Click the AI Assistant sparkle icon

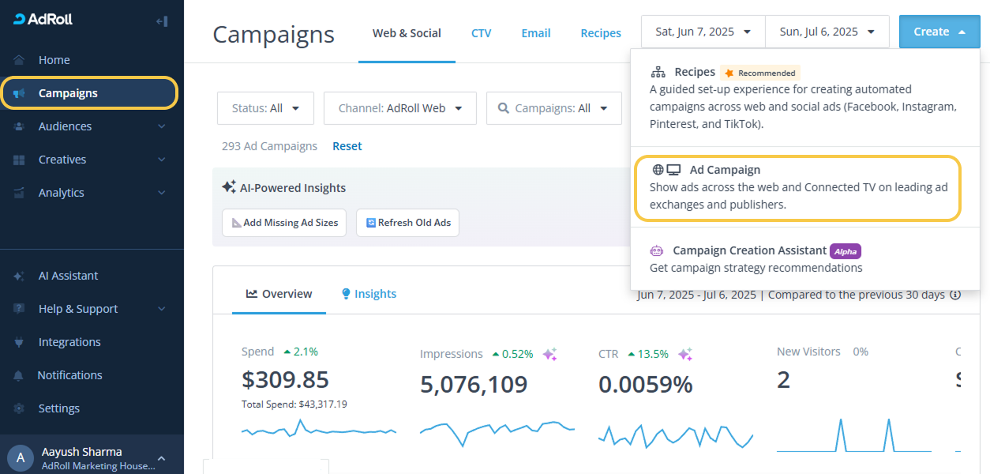point(20,276)
